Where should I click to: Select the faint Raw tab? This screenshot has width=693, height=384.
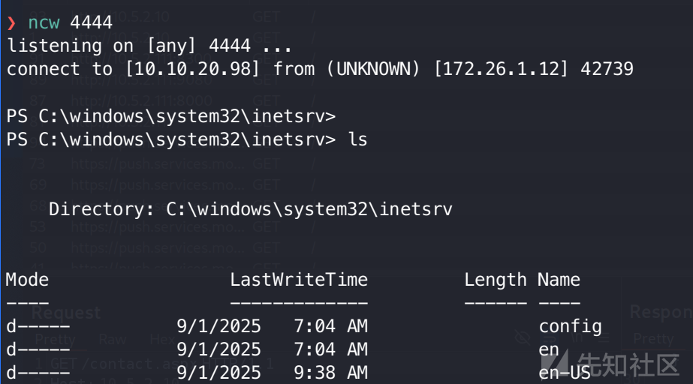113,339
